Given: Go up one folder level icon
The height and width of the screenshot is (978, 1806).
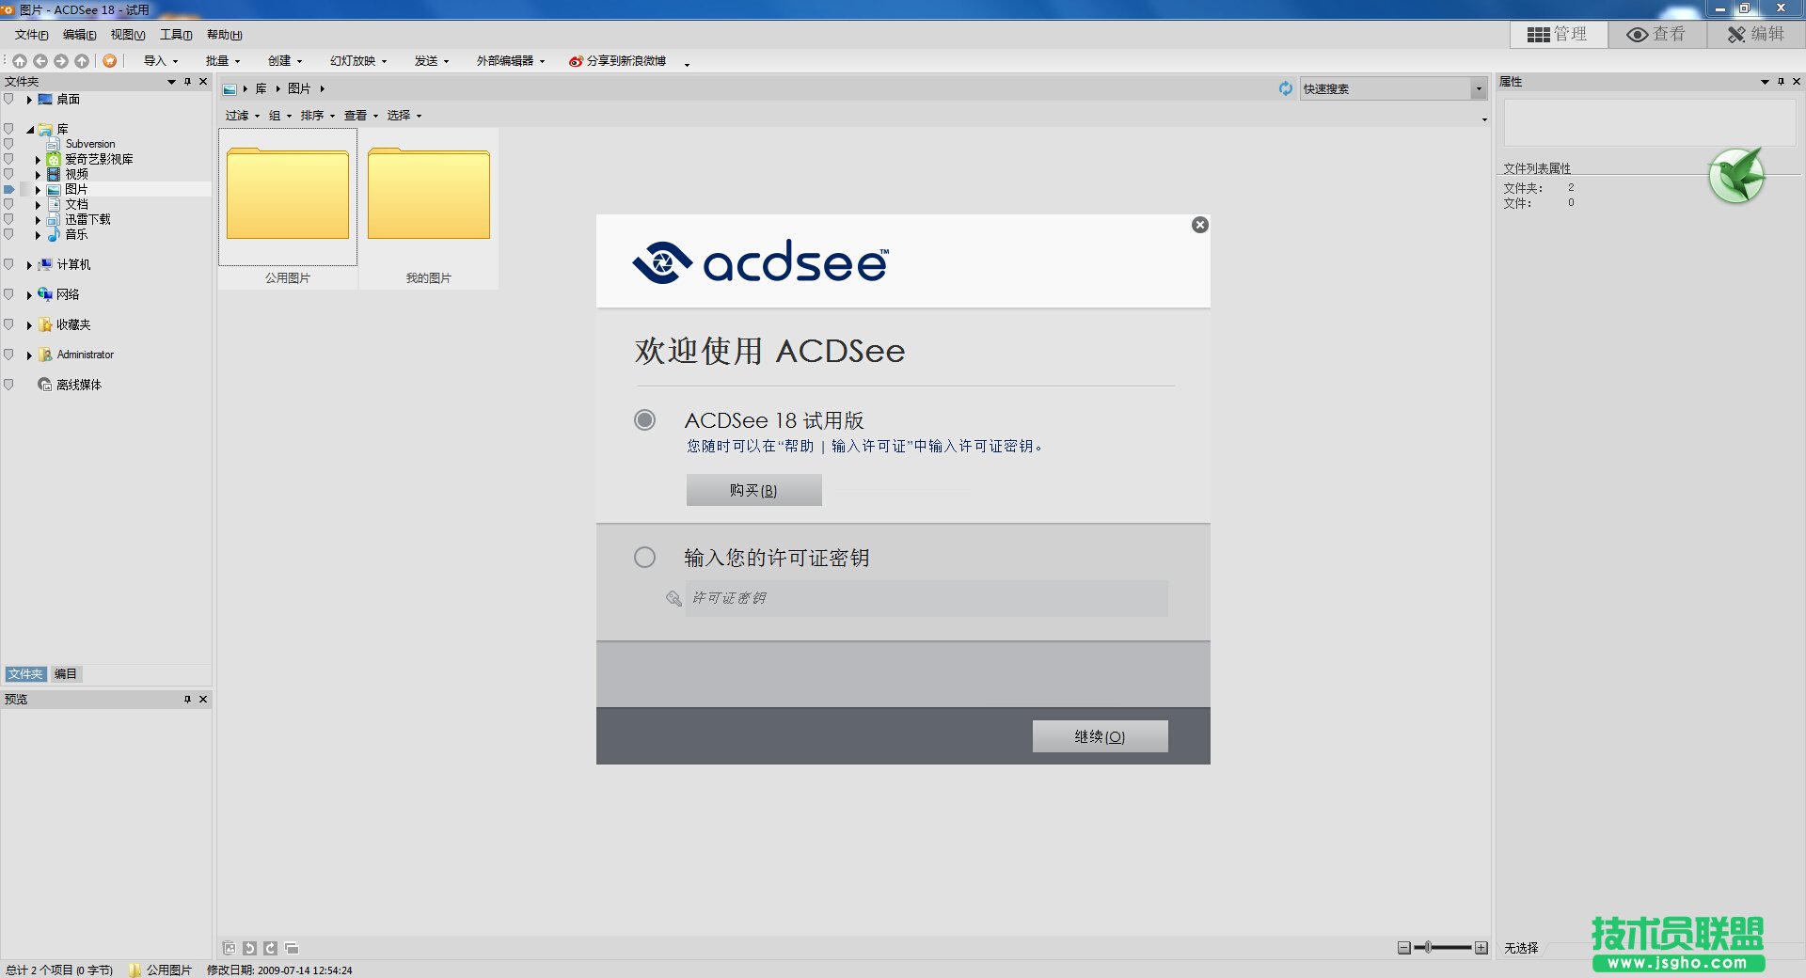Looking at the screenshot, I should pyautogui.click(x=82, y=61).
